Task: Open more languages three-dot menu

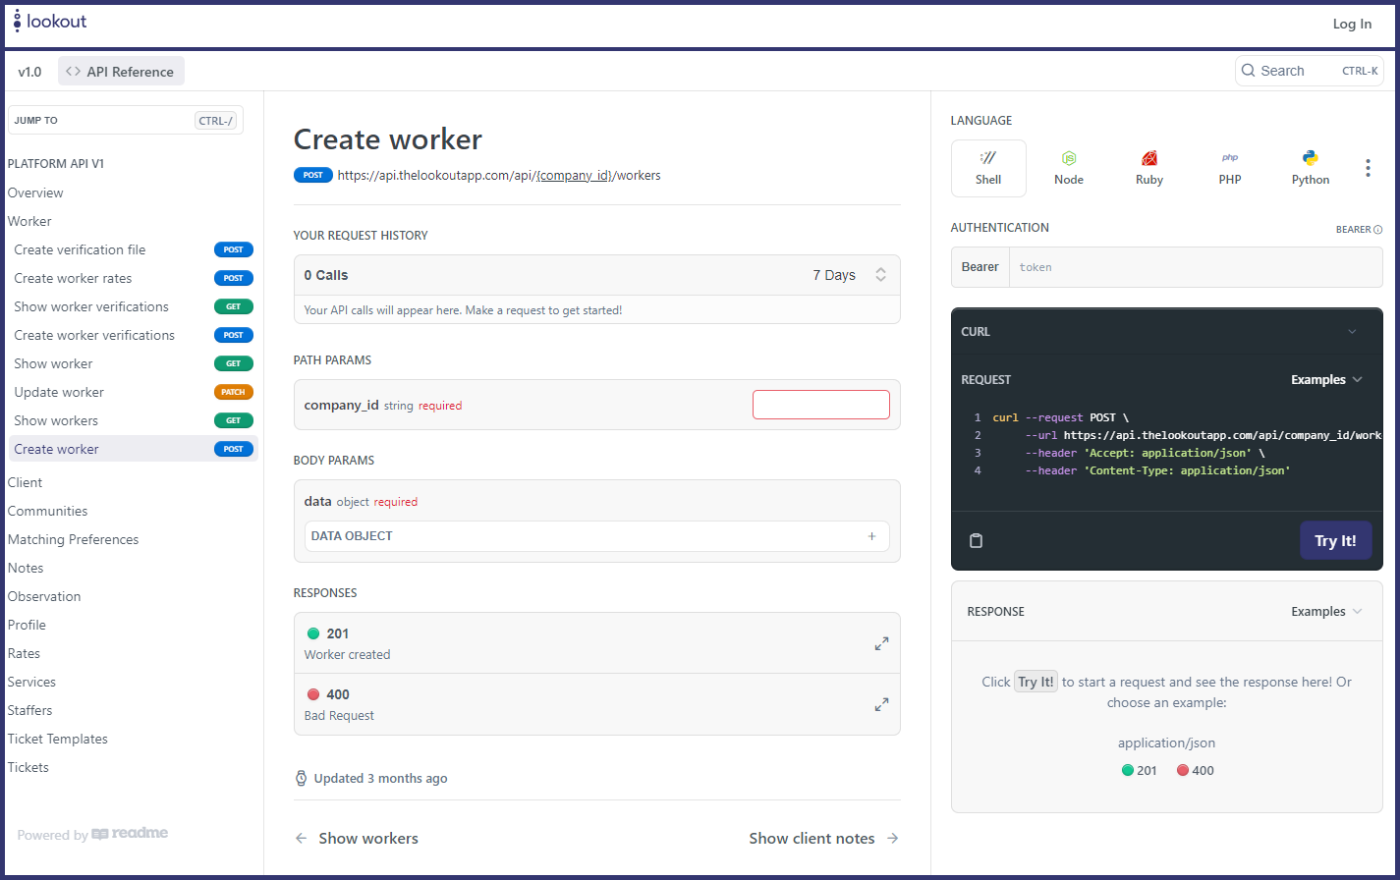Action: click(x=1368, y=168)
